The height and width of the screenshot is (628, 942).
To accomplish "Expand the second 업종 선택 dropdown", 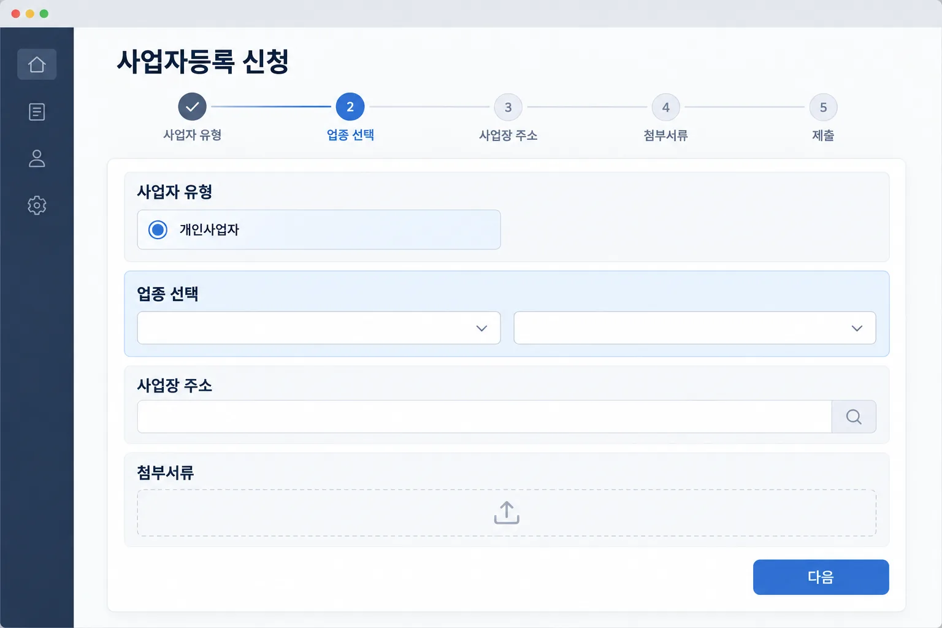I will click(x=695, y=328).
